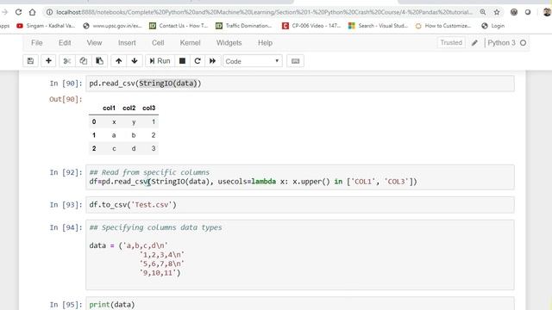Click the browser extension icon next to star
Viewport: 552px width, 310px height.
pos(514,12)
